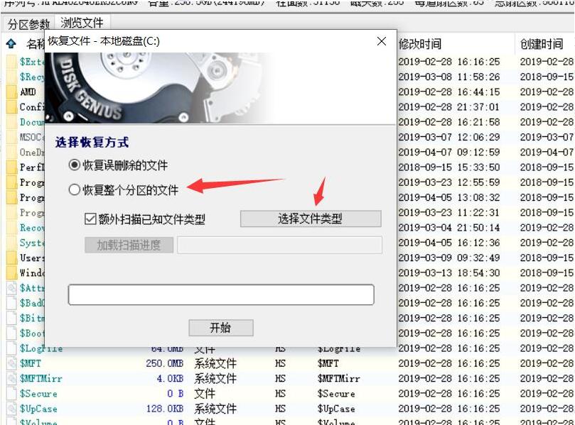Click the $MFT file icon
575x425 pixels.
pos(12,363)
